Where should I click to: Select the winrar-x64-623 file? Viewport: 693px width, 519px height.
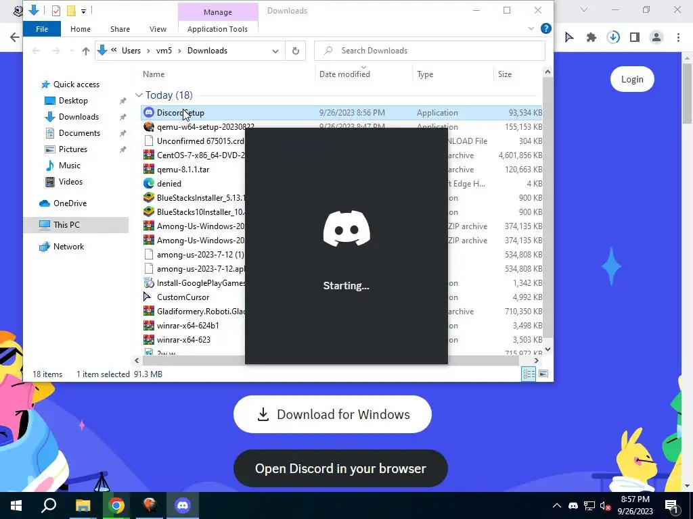341,339
